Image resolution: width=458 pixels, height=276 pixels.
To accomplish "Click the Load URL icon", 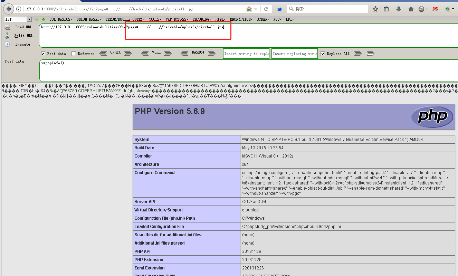I will 7,27.
